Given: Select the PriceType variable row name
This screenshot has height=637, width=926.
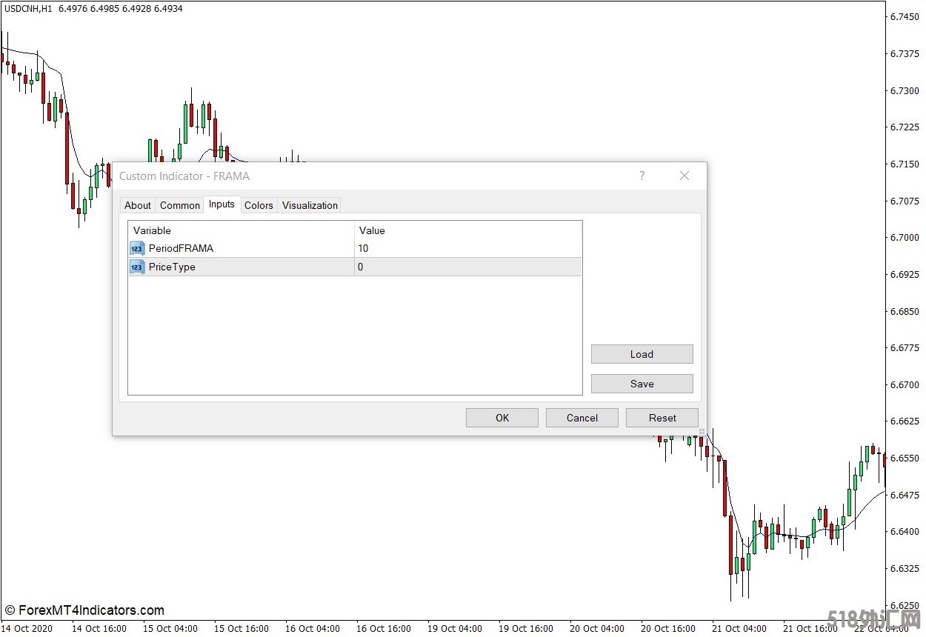Looking at the screenshot, I should click(x=172, y=267).
